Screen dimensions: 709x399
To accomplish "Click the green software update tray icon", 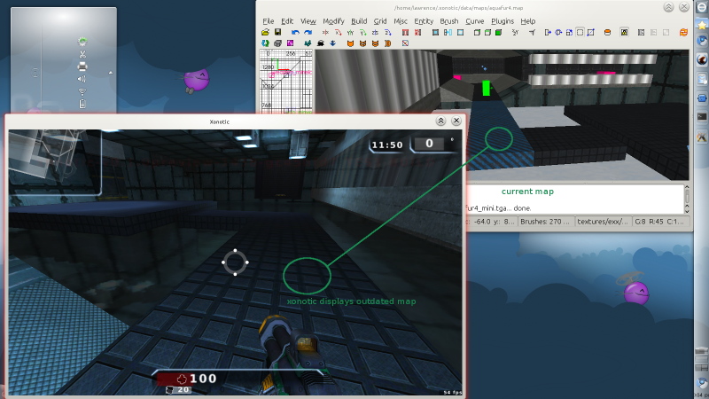I will point(82,42).
